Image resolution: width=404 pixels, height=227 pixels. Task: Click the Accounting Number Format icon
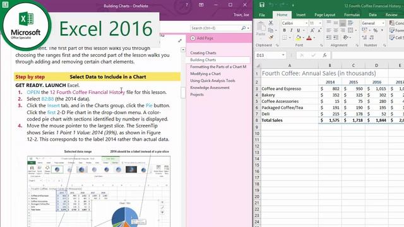(x=364, y=30)
